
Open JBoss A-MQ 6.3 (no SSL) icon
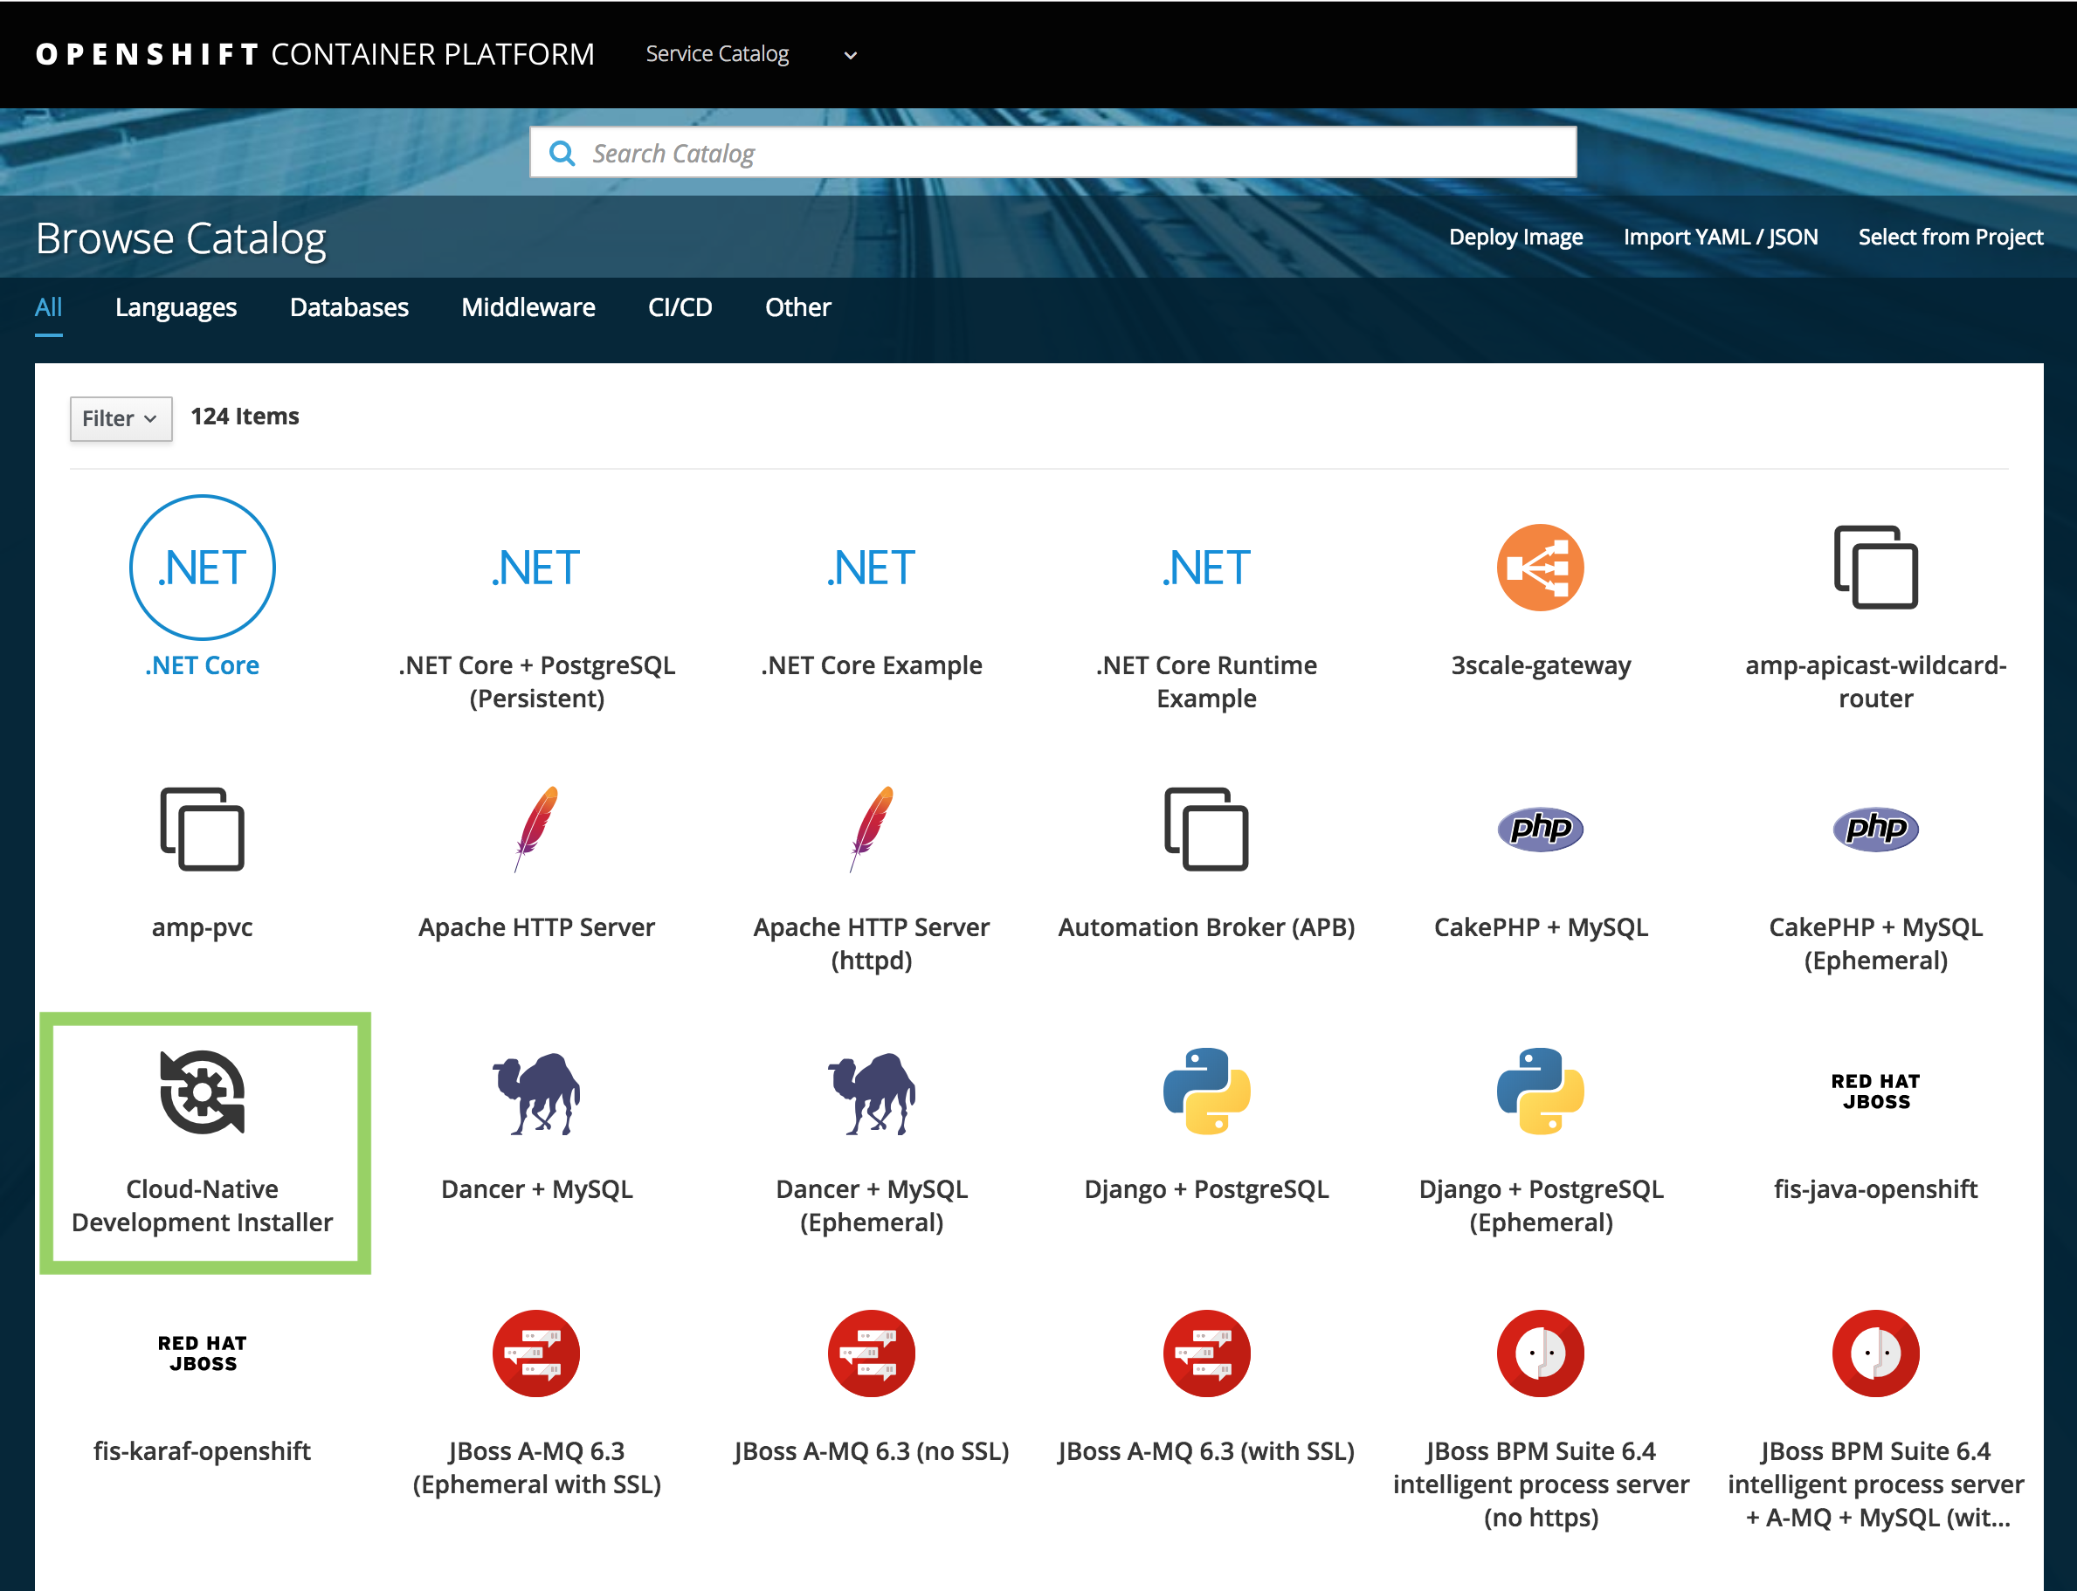point(872,1353)
